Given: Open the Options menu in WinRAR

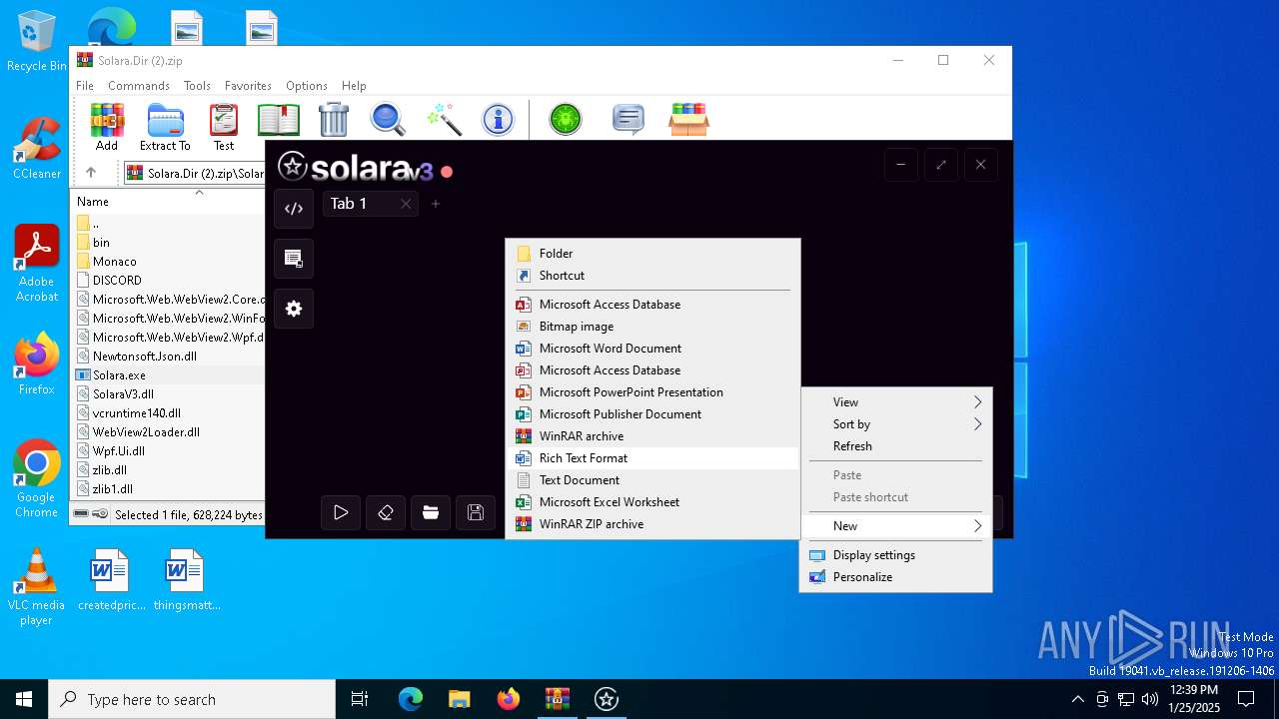Looking at the screenshot, I should (x=307, y=86).
